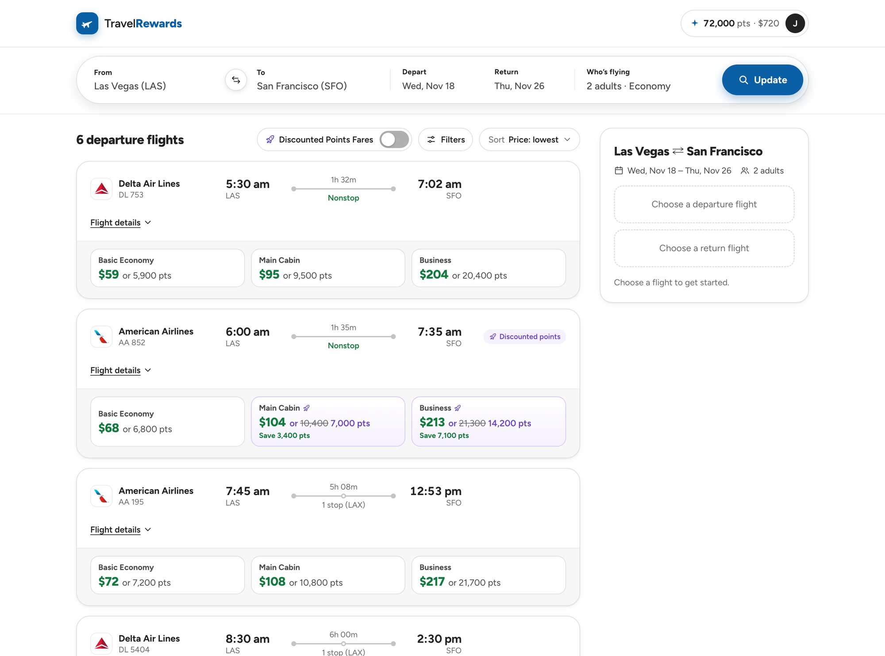Select AA 852 Main Cabin $104 discounted fare
Image resolution: width=885 pixels, height=656 pixels.
tap(328, 422)
